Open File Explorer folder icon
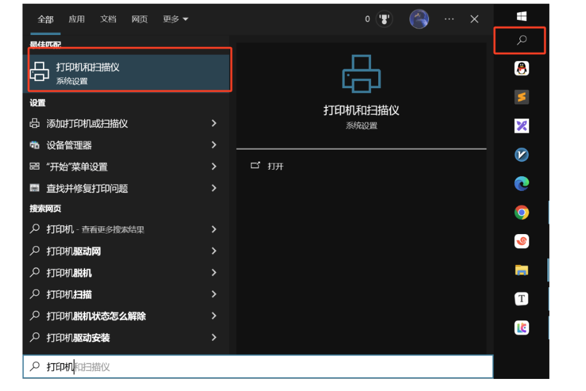Screen dimensions: 586x391 [521, 270]
